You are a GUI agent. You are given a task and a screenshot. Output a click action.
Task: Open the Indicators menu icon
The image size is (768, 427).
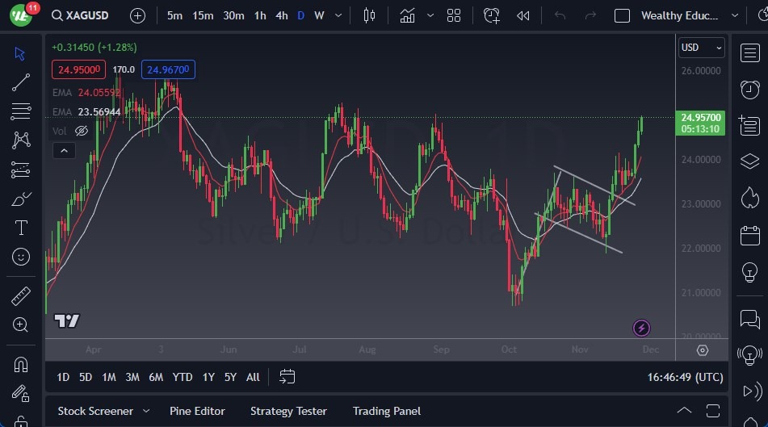click(408, 15)
